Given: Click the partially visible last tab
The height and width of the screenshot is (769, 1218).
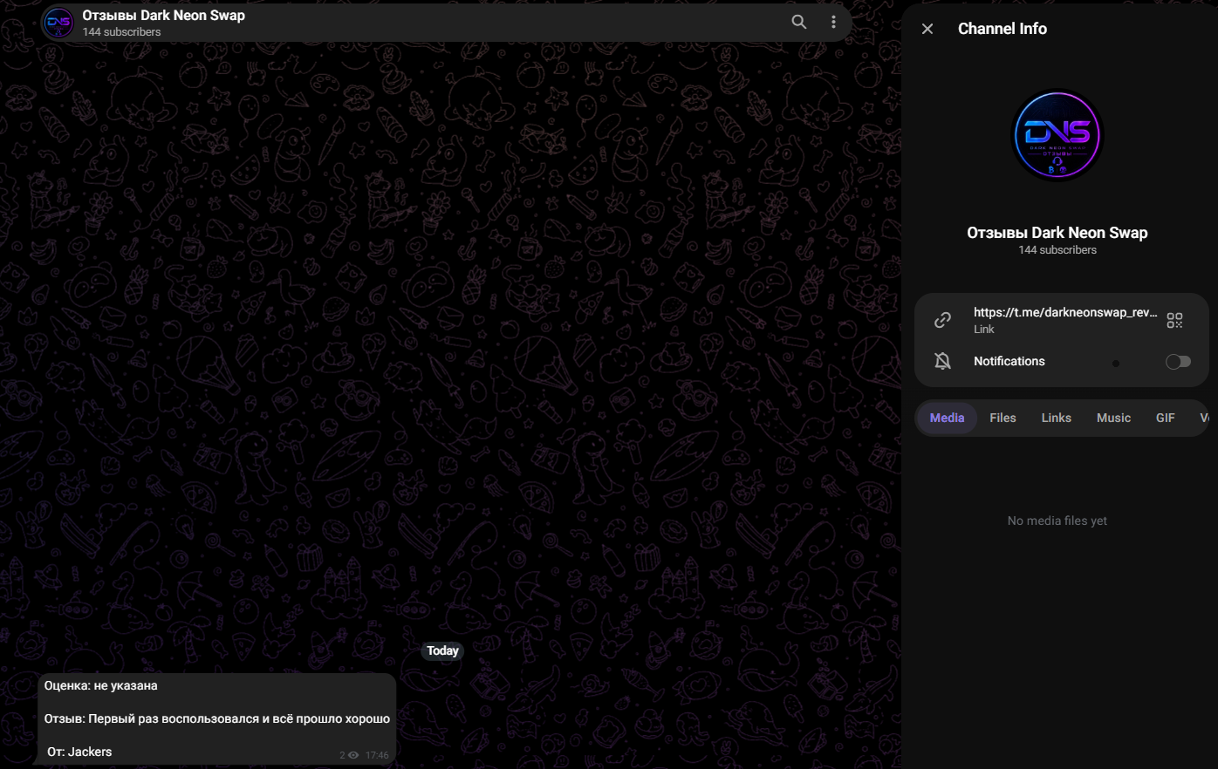Looking at the screenshot, I should [1204, 418].
